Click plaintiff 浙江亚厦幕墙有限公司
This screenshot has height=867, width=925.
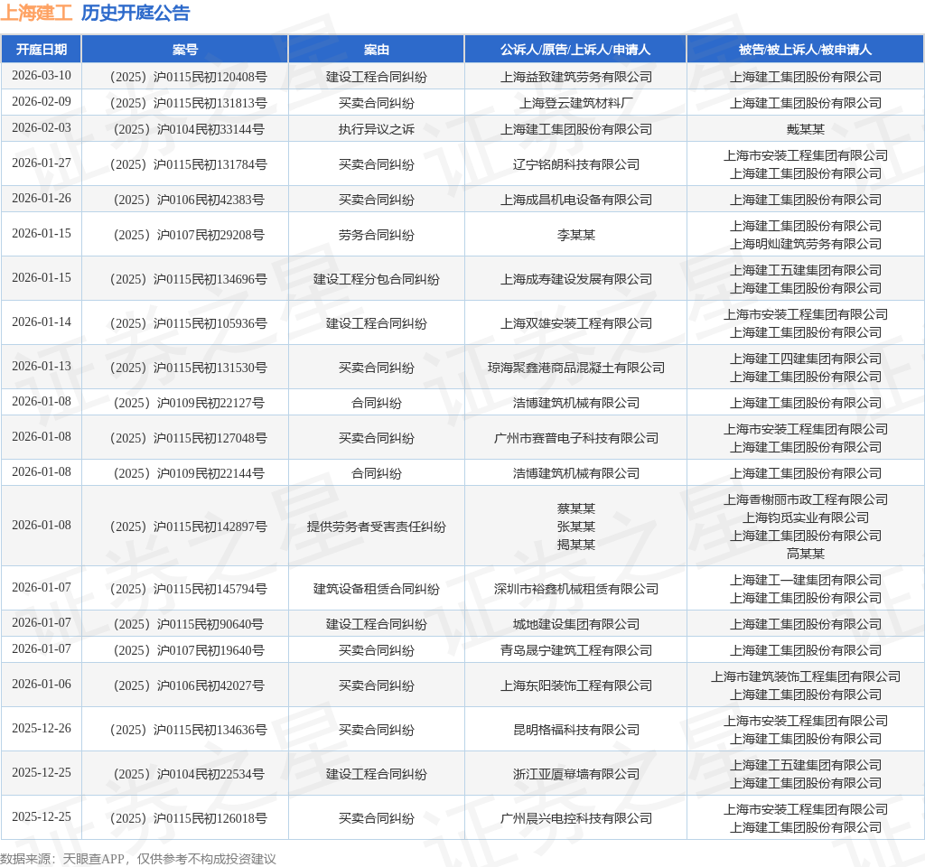point(576,774)
